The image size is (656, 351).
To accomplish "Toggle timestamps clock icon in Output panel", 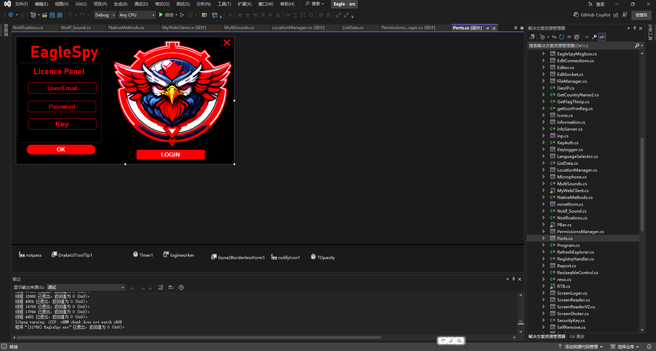I will click(x=181, y=287).
